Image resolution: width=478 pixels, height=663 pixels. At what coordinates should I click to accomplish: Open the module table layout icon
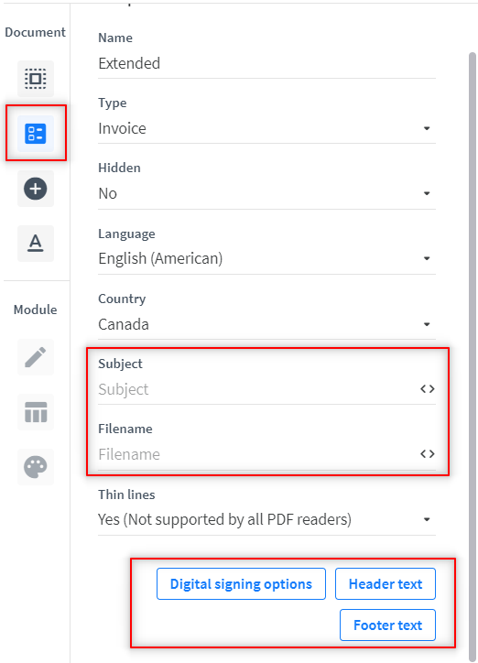tap(36, 412)
